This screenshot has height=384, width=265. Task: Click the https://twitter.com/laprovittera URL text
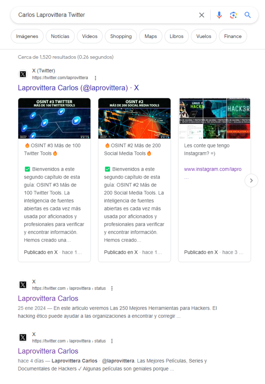[60, 78]
